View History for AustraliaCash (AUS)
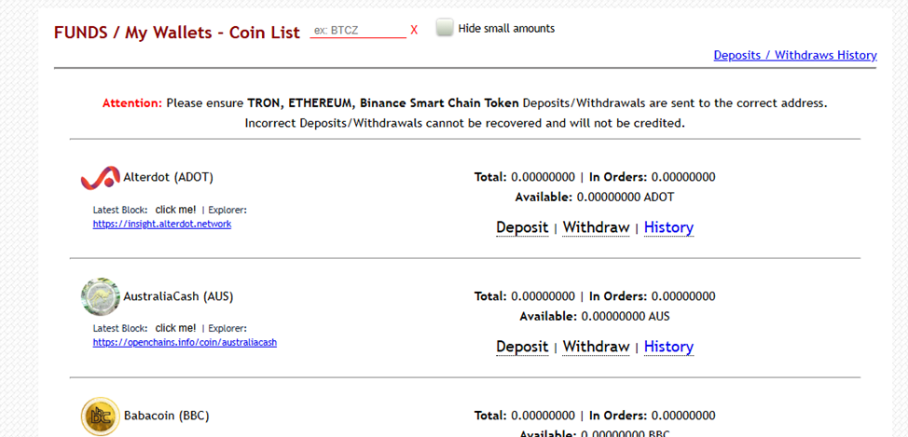This screenshot has width=908, height=437. click(668, 347)
